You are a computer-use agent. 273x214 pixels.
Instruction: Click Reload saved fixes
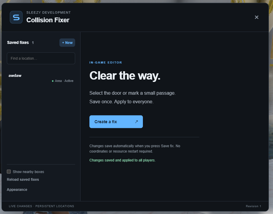[23, 180]
